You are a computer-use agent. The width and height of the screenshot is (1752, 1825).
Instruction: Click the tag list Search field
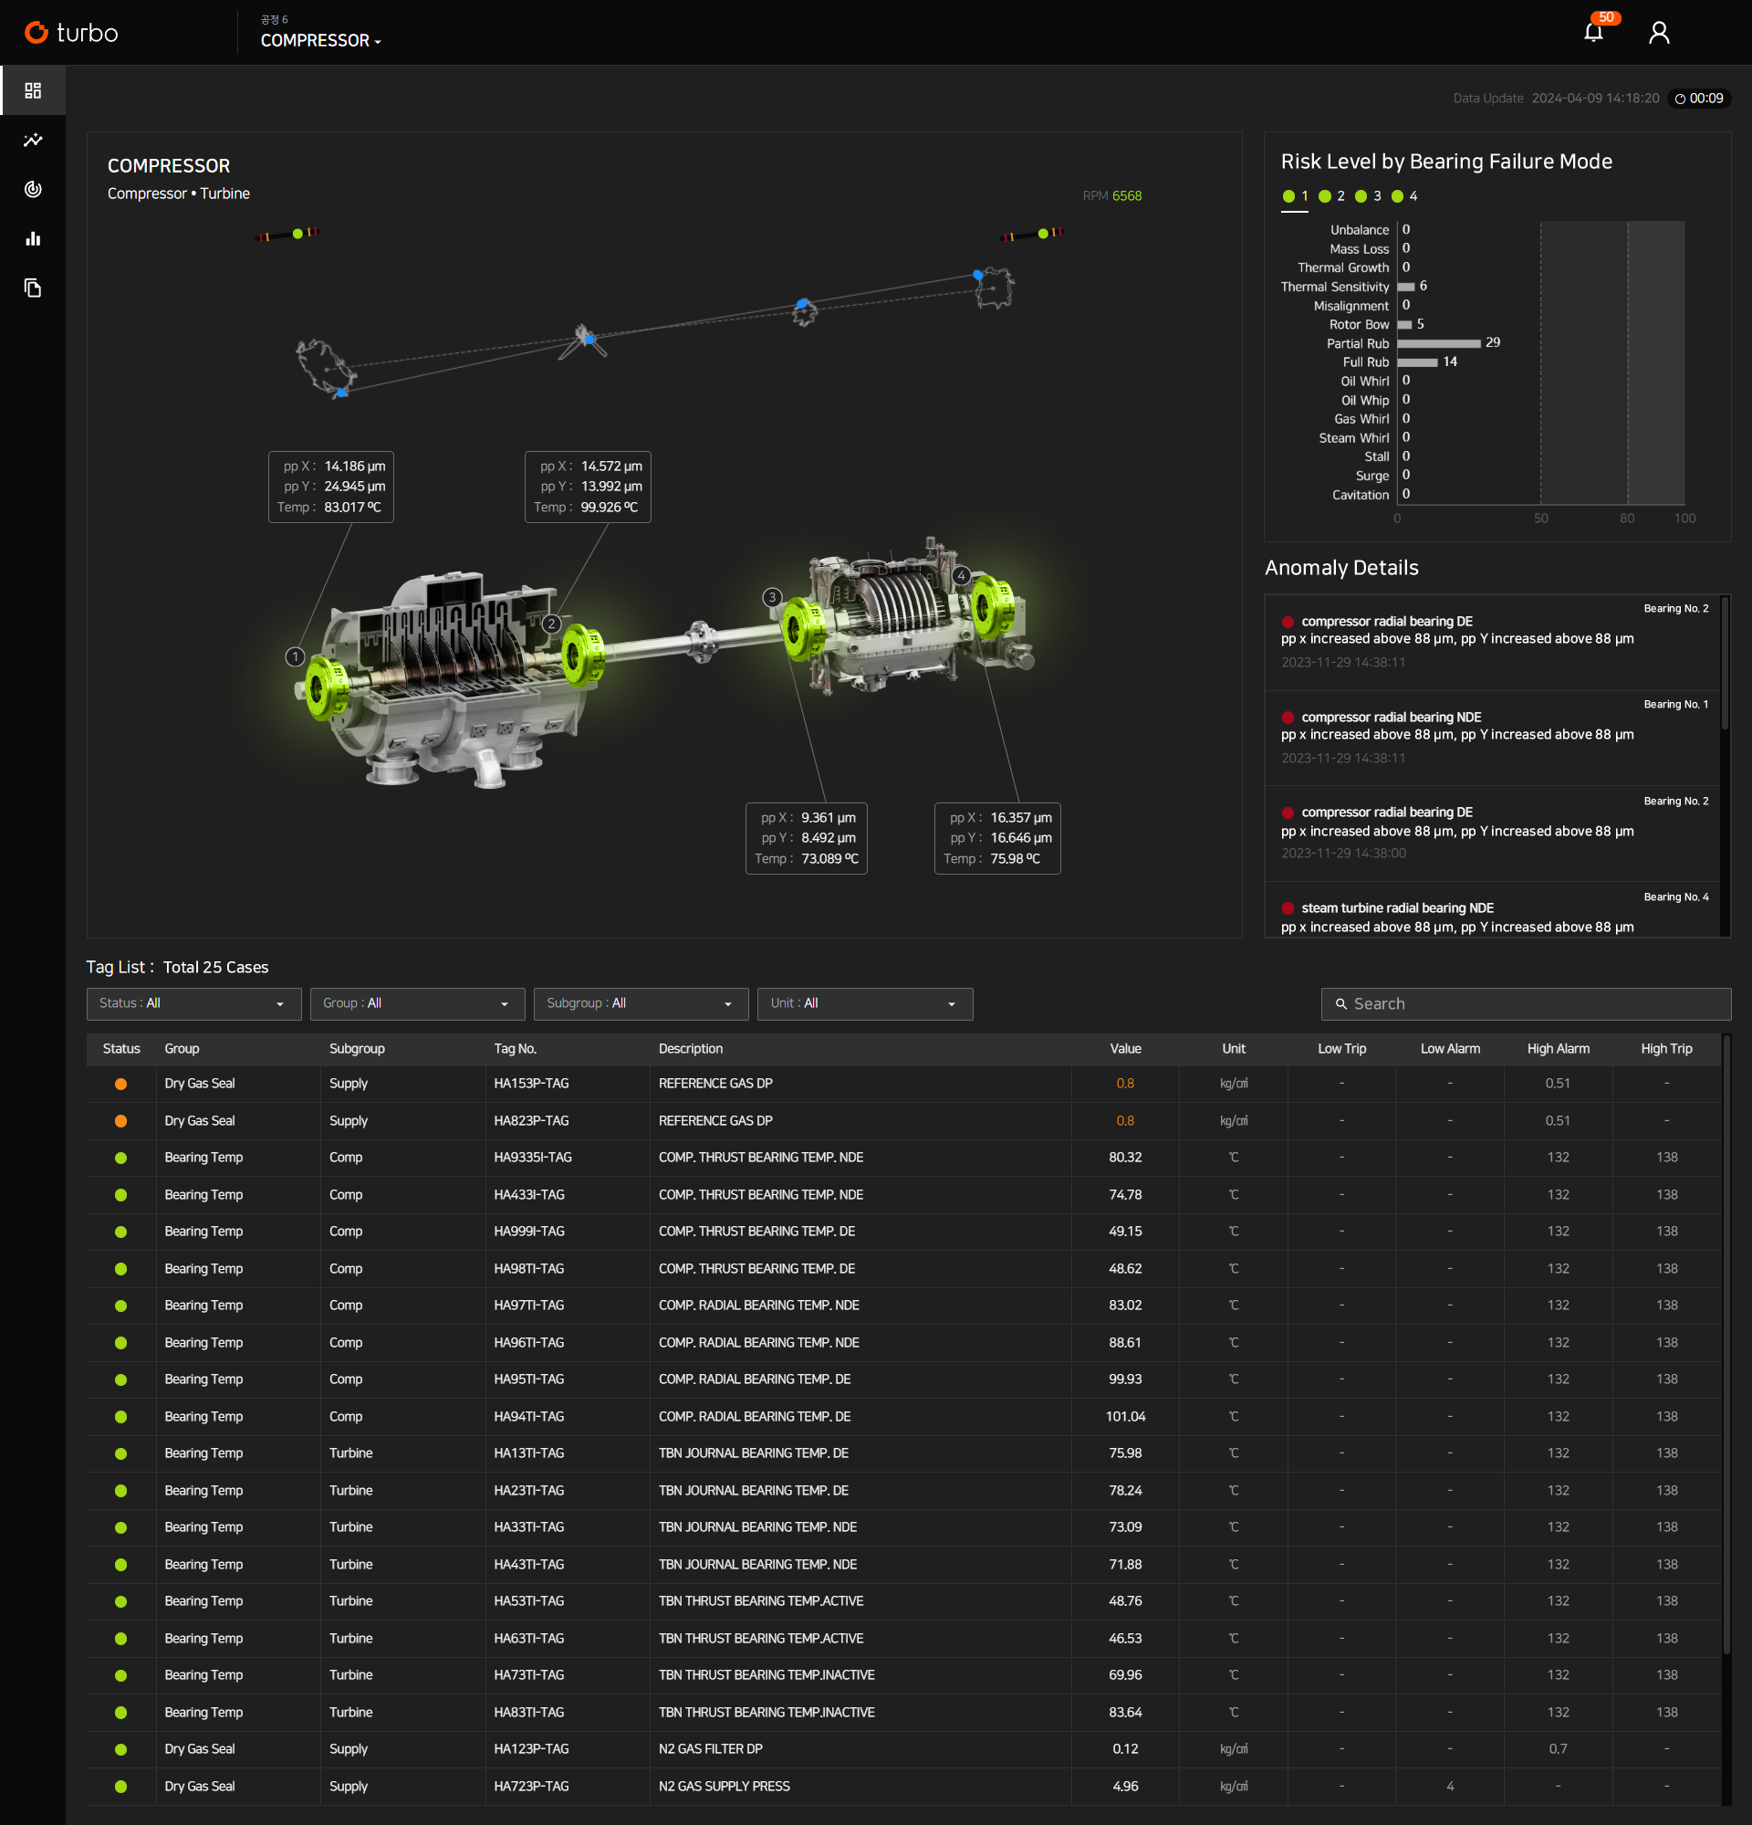pos(1525,1003)
